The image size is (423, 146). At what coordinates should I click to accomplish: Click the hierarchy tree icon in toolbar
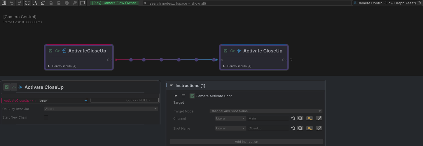(35, 3)
